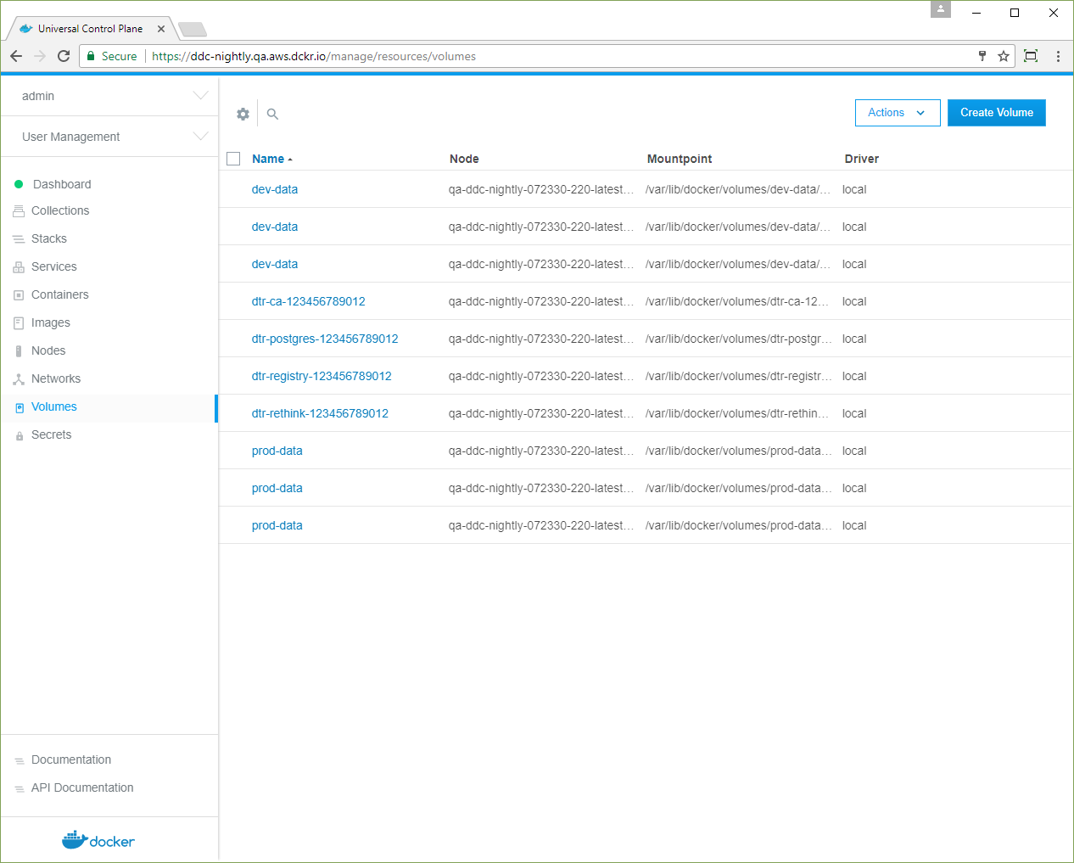Click the Networks icon in sidebar
Image resolution: width=1074 pixels, height=863 pixels.
click(19, 379)
